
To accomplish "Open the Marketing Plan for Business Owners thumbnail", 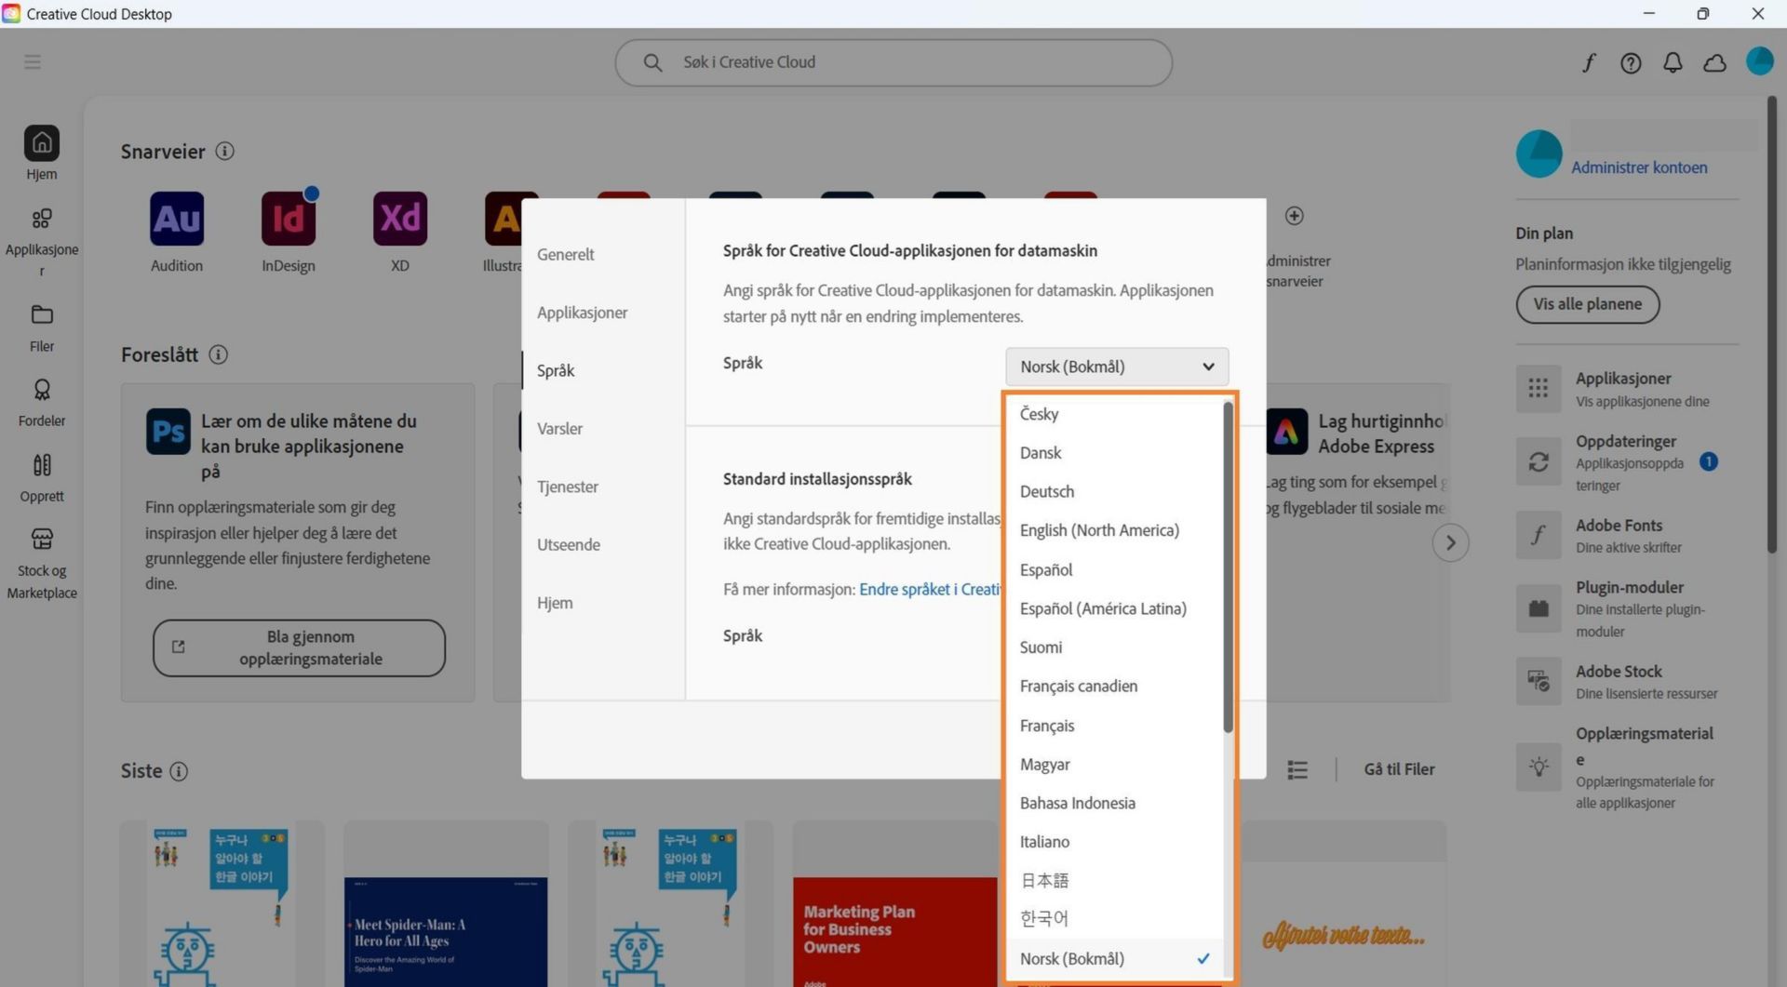I will coord(894,904).
